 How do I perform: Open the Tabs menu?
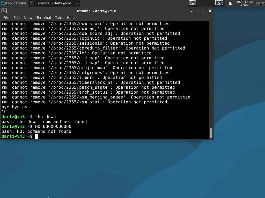pos(59,18)
